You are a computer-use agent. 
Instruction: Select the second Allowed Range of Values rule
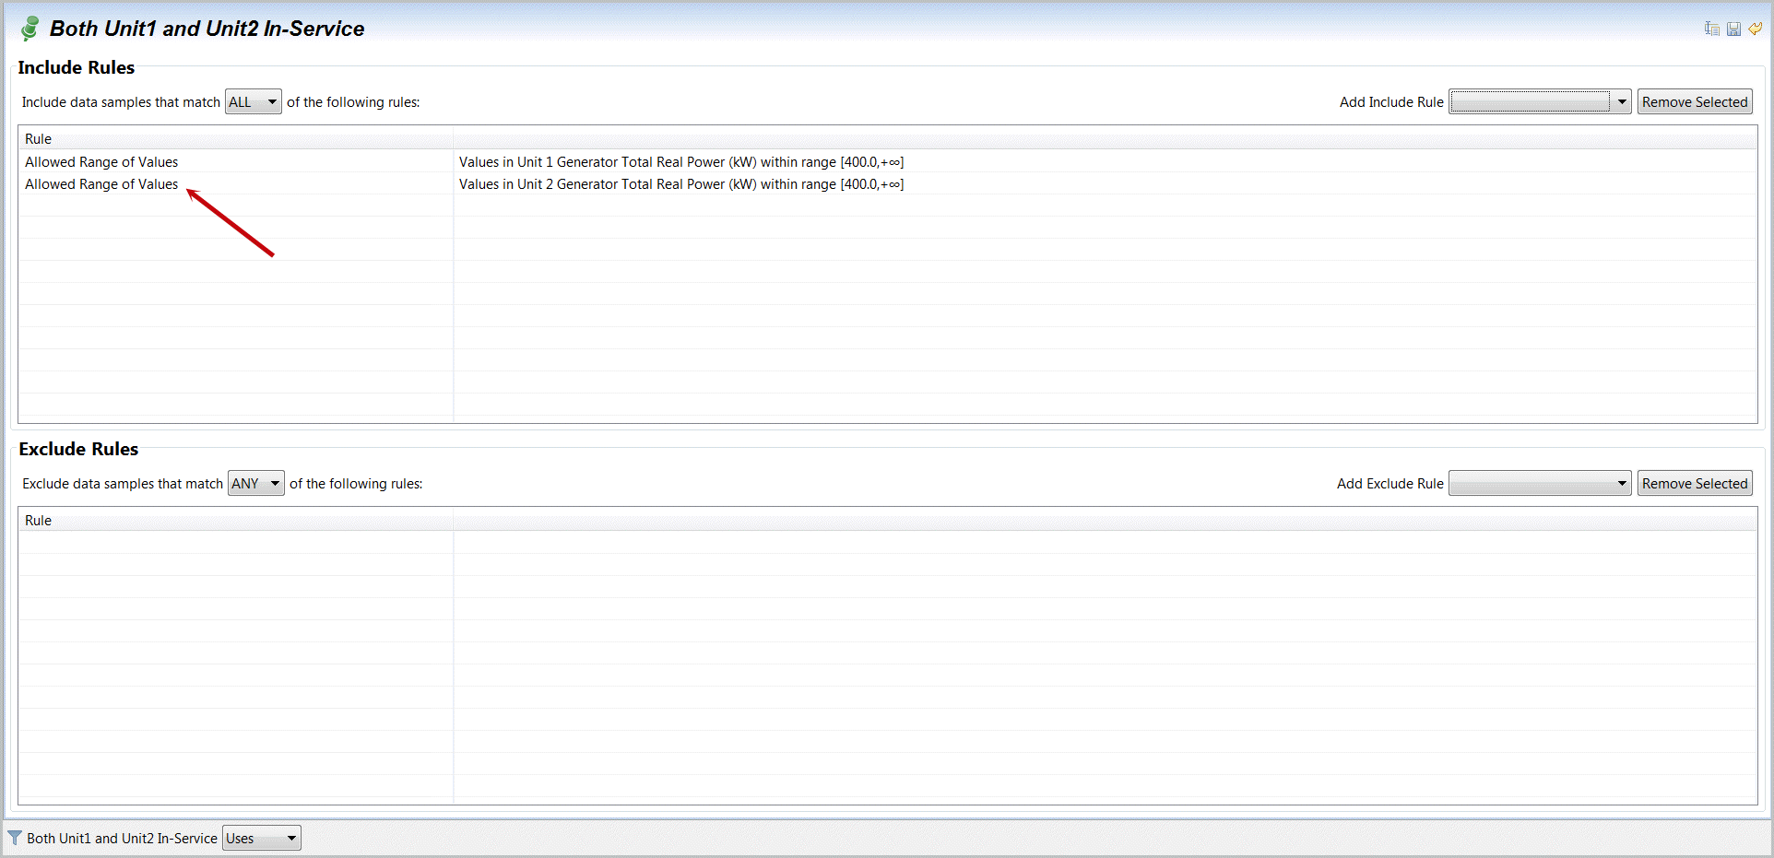101,184
